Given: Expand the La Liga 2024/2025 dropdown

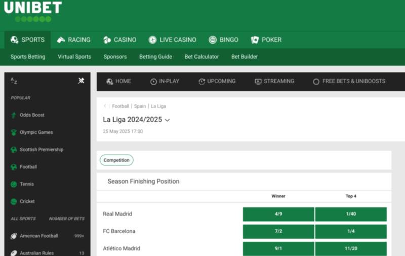Looking at the screenshot, I should pos(168,120).
